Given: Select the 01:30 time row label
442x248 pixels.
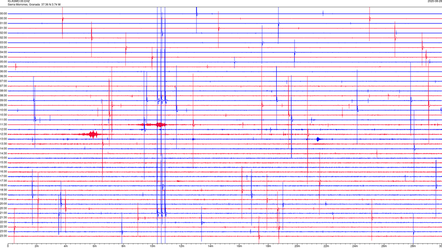Looking at the screenshot, I should click(4, 28).
